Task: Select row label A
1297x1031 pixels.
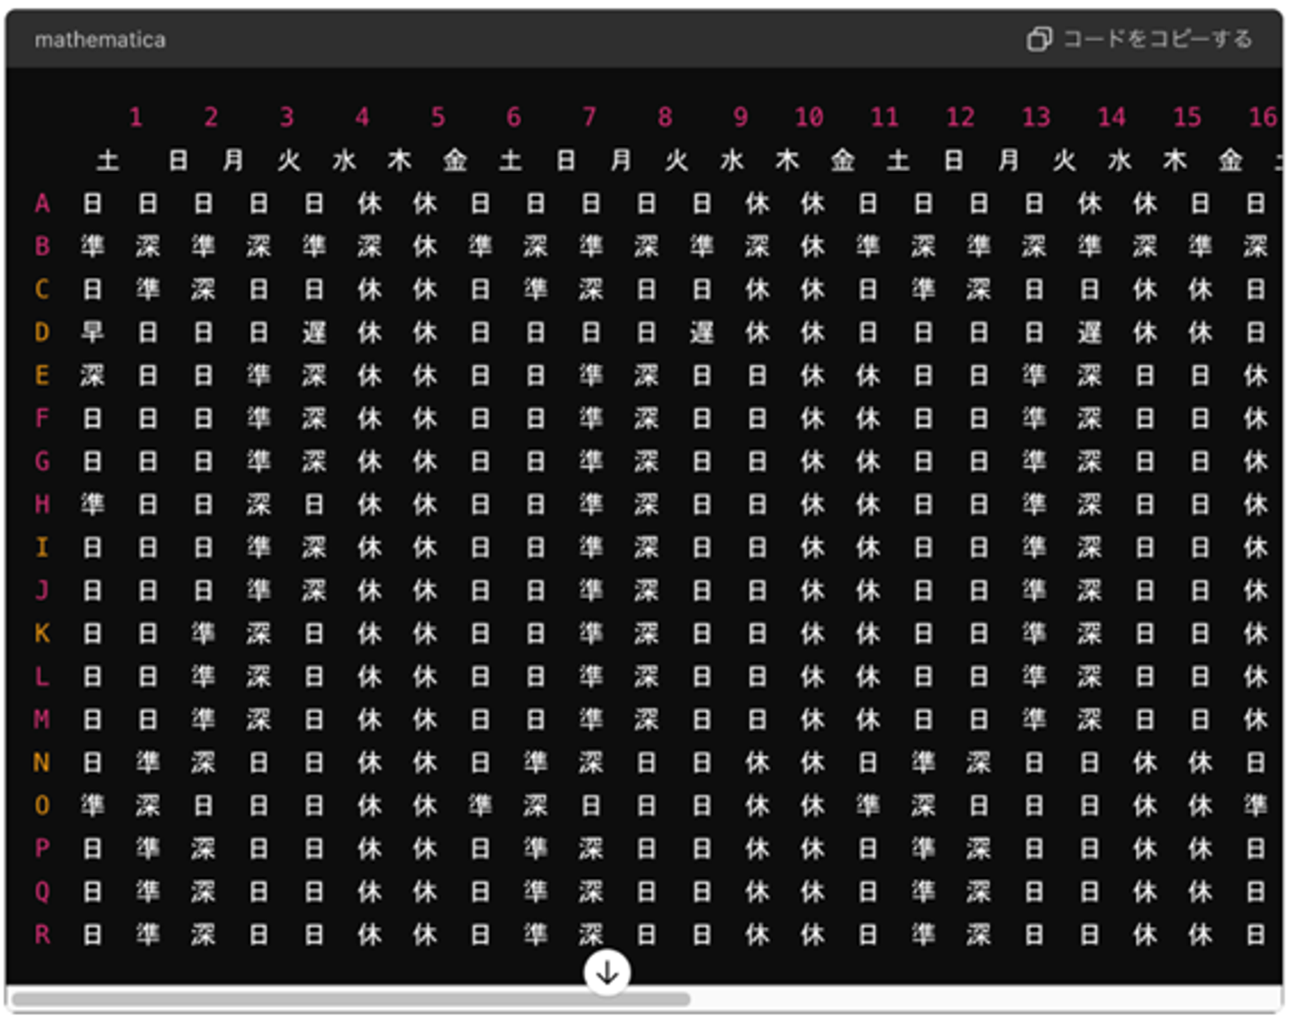Action: 41,203
